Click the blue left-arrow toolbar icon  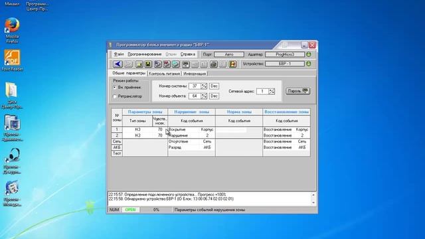[x=118, y=64]
